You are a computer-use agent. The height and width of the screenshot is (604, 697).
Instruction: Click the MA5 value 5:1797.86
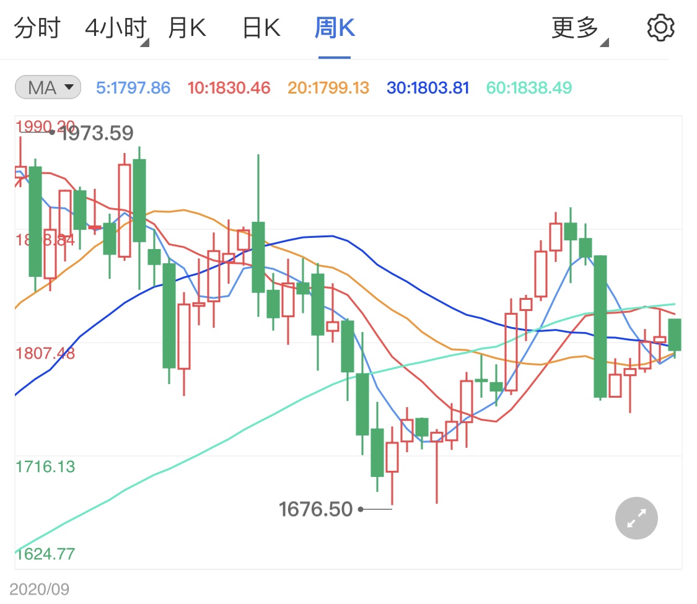[133, 87]
